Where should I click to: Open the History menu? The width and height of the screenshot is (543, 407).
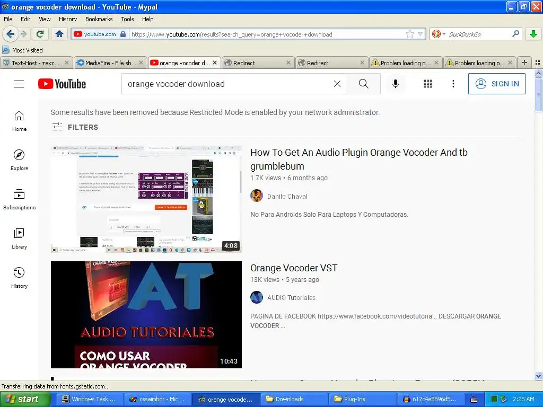tap(67, 19)
